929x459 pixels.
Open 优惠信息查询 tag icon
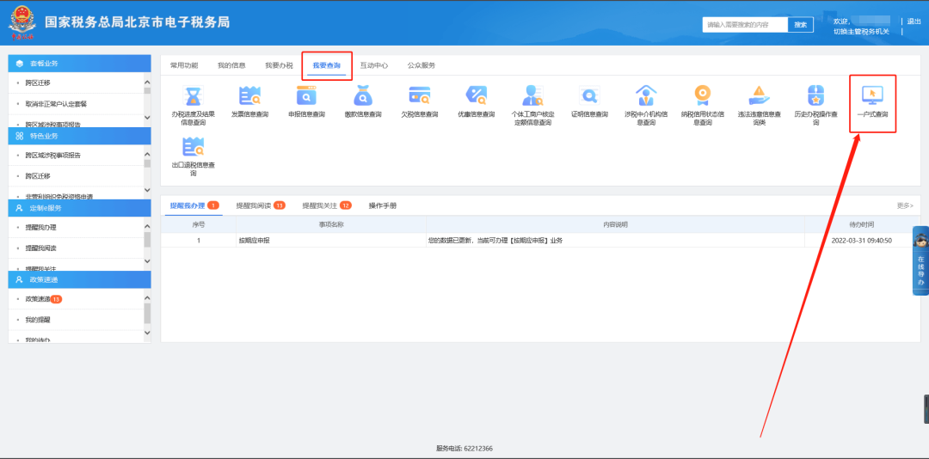click(x=476, y=95)
